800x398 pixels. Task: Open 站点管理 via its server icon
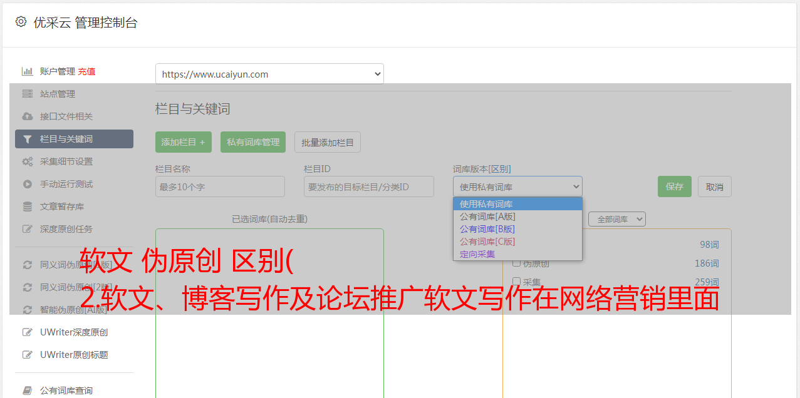point(27,94)
